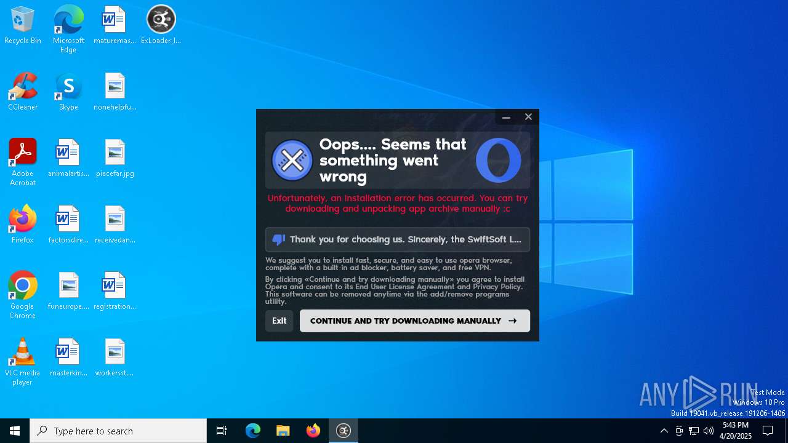Select the receivedan image file icon
The height and width of the screenshot is (443, 788).
pyautogui.click(x=115, y=225)
